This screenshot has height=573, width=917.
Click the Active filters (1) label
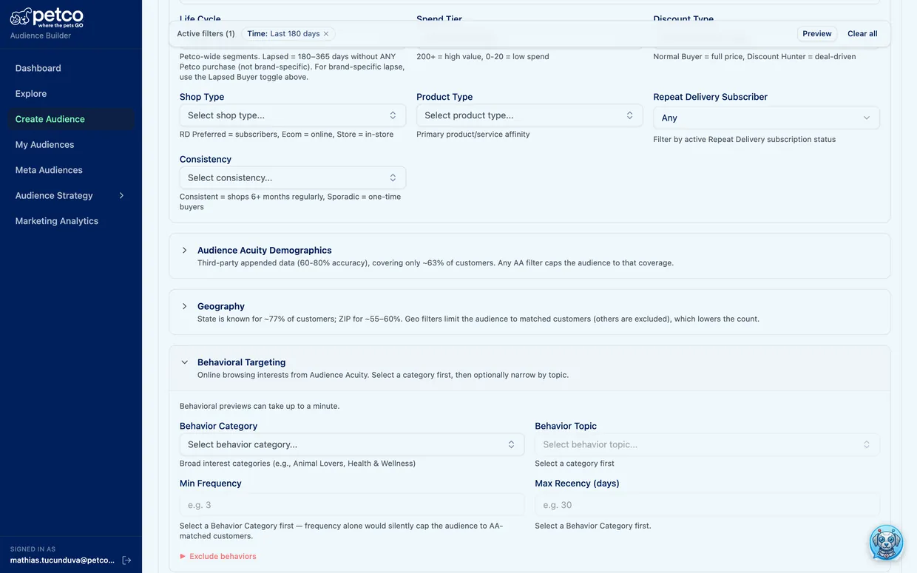coord(206,34)
